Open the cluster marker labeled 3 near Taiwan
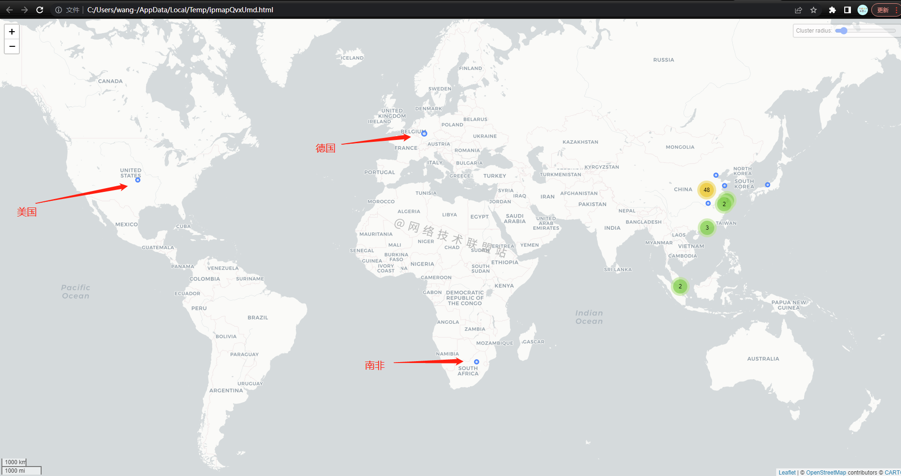Viewport: 901px width, 476px height. tap(707, 228)
